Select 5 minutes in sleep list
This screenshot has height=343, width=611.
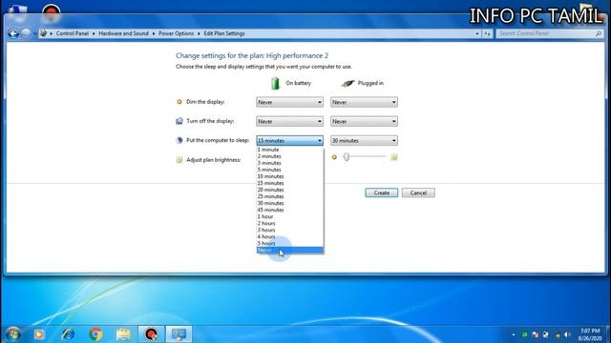click(x=289, y=170)
